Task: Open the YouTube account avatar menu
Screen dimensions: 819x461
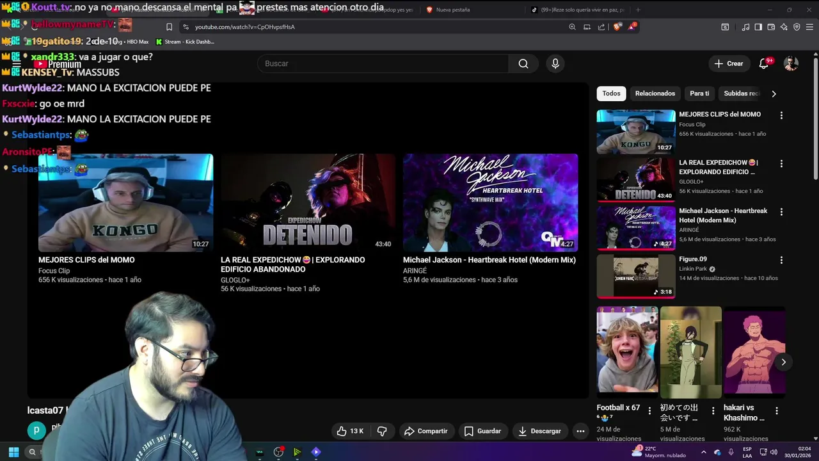Action: [791, 63]
